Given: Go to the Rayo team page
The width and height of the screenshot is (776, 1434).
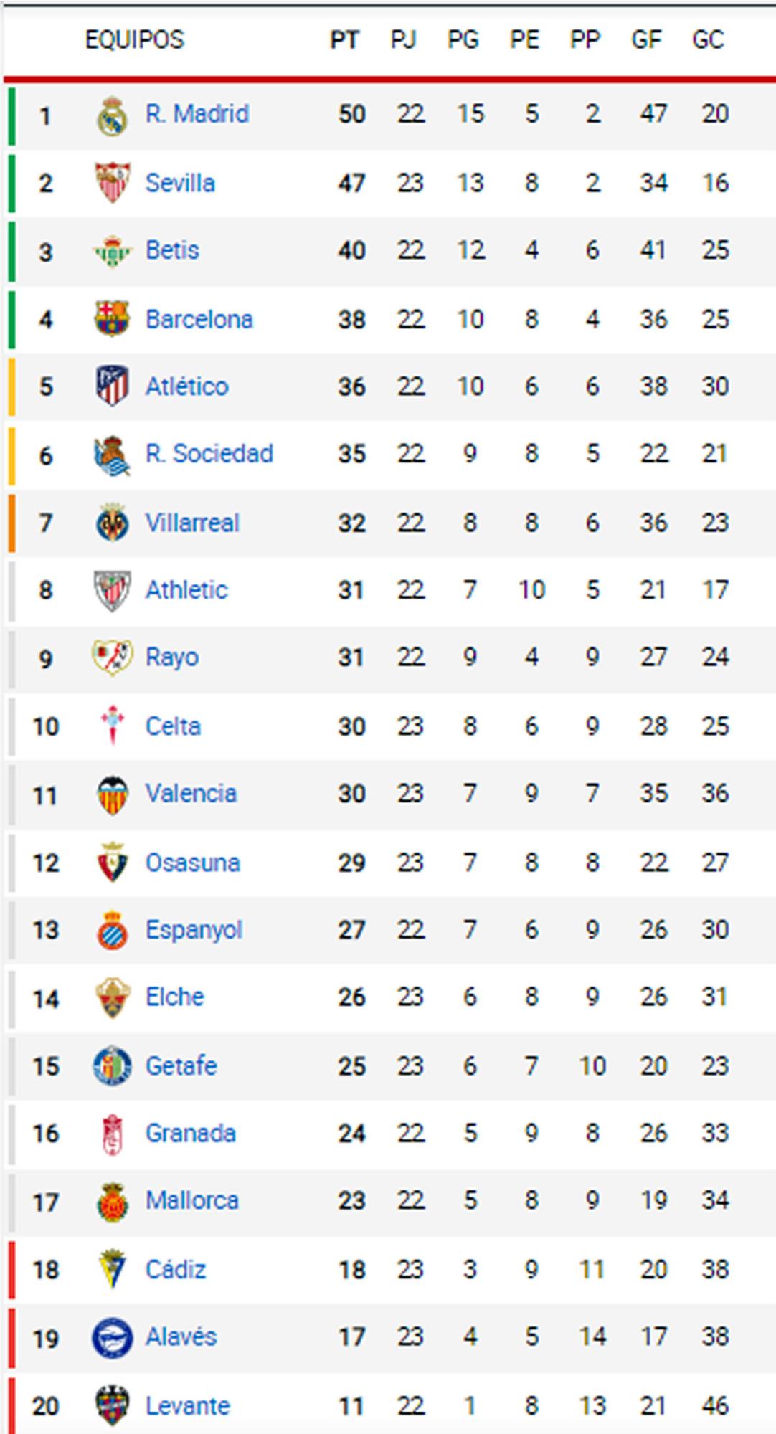Looking at the screenshot, I should tap(172, 657).
